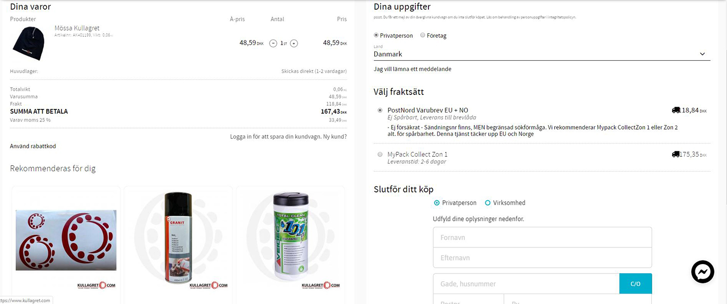Image resolution: width=727 pixels, height=304 pixels.
Task: Decrease Mössa Kullagret quantity with minus icon
Action: (x=273, y=43)
